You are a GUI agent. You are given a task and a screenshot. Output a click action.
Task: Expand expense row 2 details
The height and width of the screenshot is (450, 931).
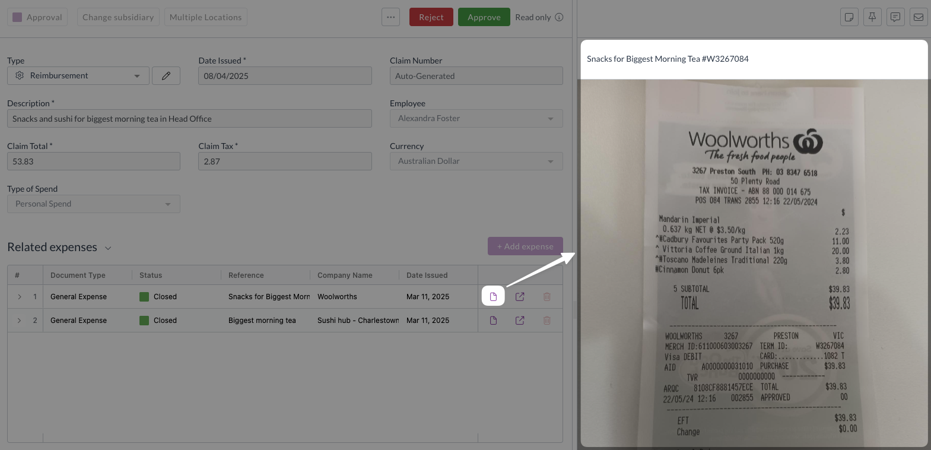(20, 320)
